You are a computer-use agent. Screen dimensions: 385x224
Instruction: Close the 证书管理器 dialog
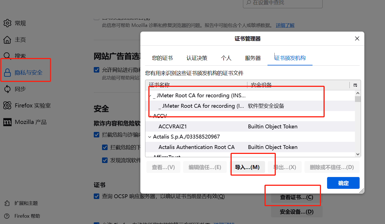[357, 39]
